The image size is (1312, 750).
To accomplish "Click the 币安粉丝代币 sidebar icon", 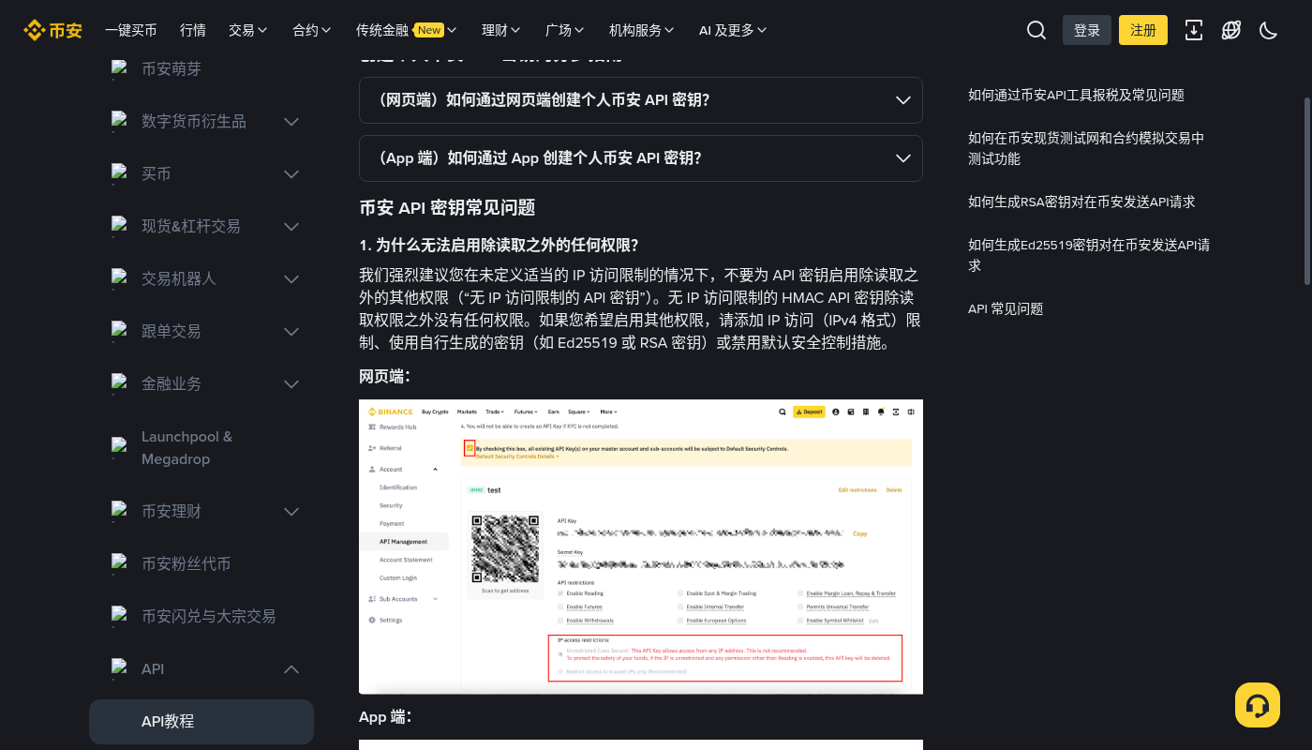I will (119, 564).
